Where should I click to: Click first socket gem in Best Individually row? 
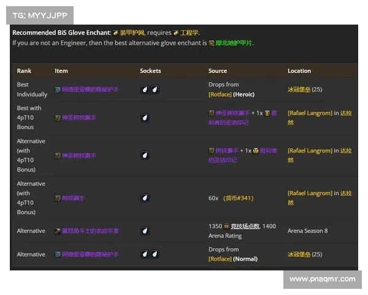(145, 90)
